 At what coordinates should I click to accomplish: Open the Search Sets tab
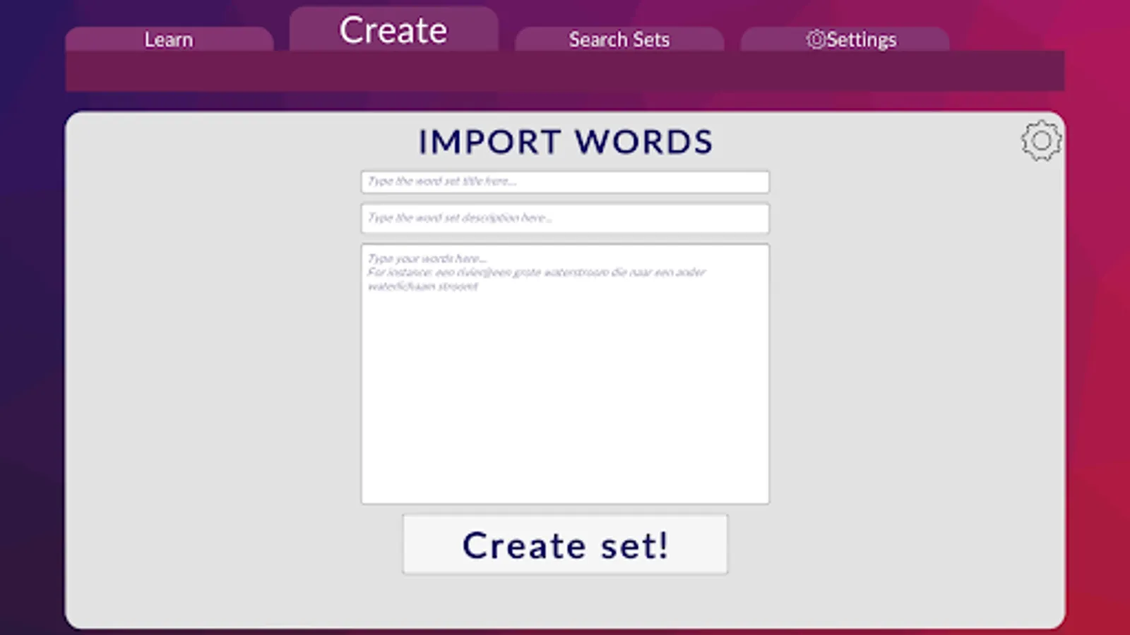619,39
